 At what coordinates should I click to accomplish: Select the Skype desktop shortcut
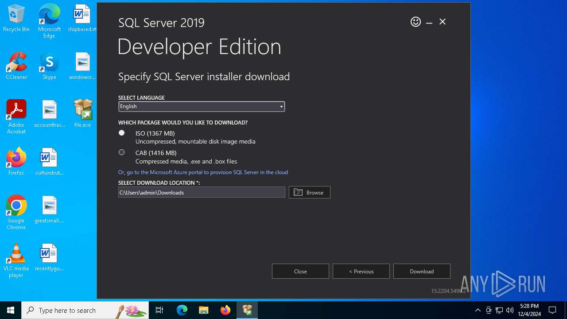point(49,66)
